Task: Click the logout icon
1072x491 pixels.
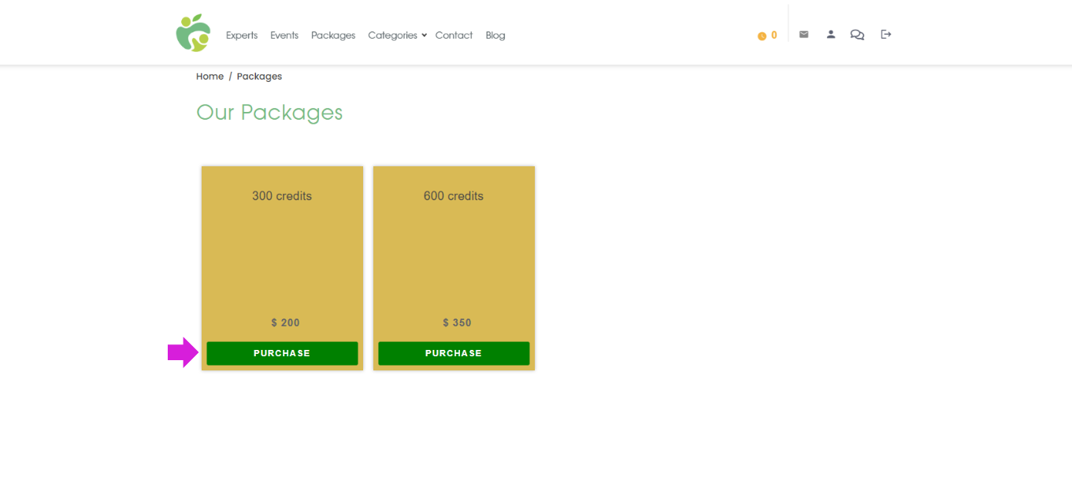Action: pos(886,35)
